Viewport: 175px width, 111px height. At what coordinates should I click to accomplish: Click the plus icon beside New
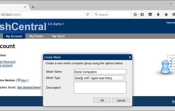[x=19, y=80]
